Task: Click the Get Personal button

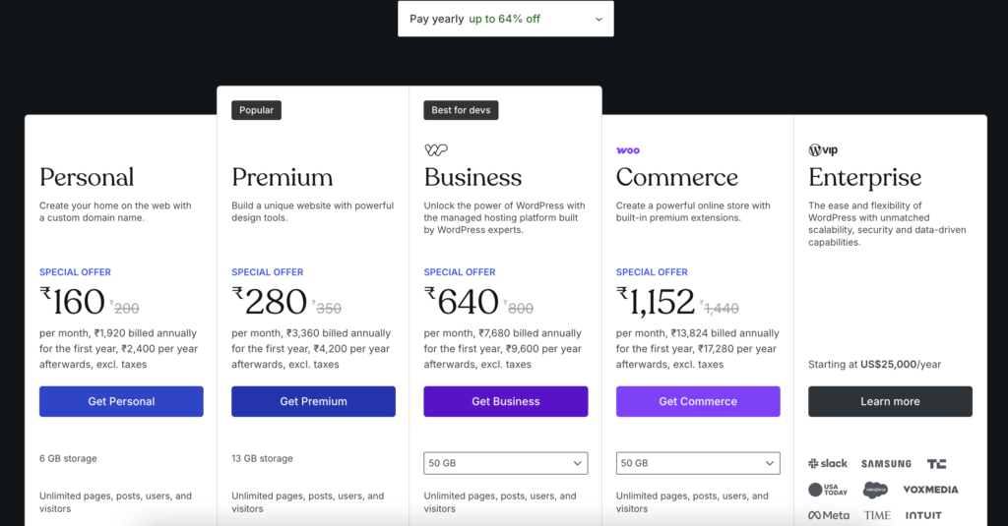Action: pyautogui.click(x=121, y=401)
